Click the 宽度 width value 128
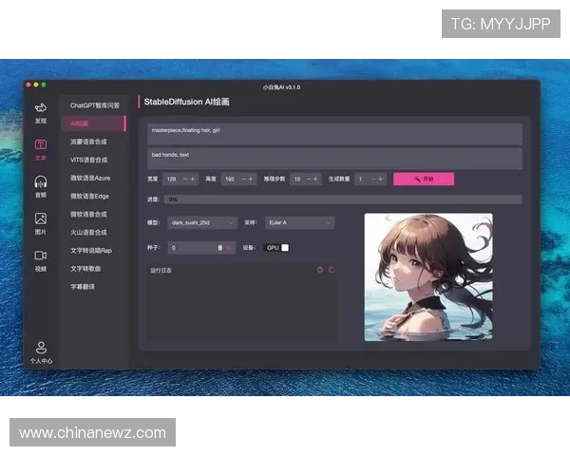 (172, 179)
